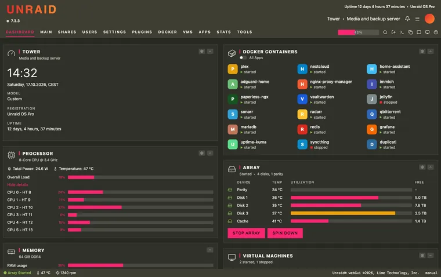
Task: Go to the Users tab
Action: coord(90,32)
